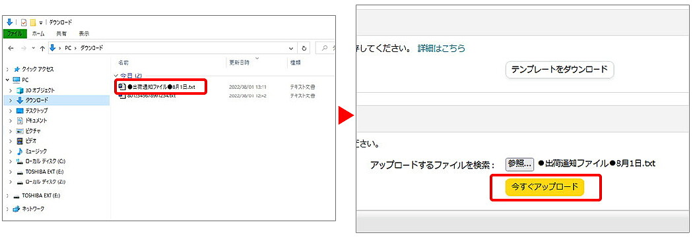Viewport: 693px width, 237px height.
Task: Expand the デスクトップ tree node
Action: [11, 111]
